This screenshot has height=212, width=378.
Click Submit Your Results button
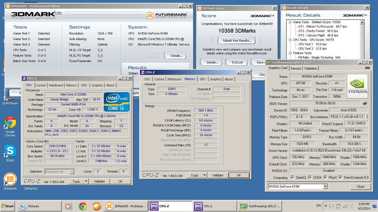(x=237, y=41)
